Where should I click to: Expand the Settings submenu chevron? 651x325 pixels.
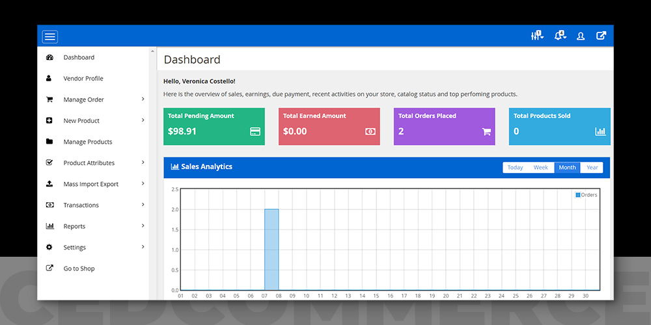point(143,246)
